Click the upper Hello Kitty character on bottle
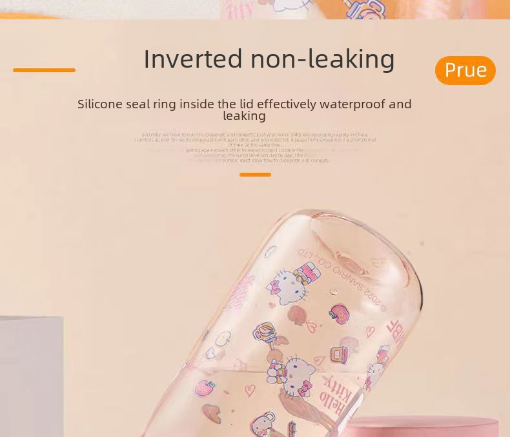The image size is (510, 437). tap(292, 284)
